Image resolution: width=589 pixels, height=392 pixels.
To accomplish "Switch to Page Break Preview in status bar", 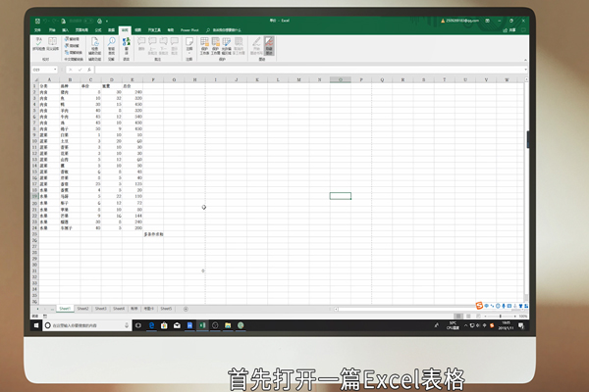I will (x=478, y=317).
